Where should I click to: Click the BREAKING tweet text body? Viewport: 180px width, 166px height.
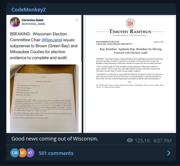pos(44,46)
